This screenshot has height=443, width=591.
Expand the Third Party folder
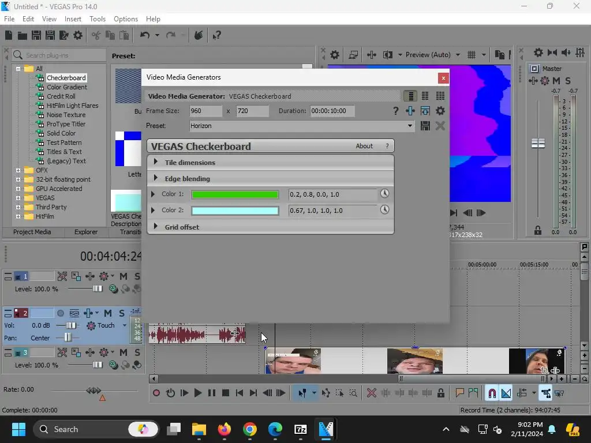tap(18, 207)
